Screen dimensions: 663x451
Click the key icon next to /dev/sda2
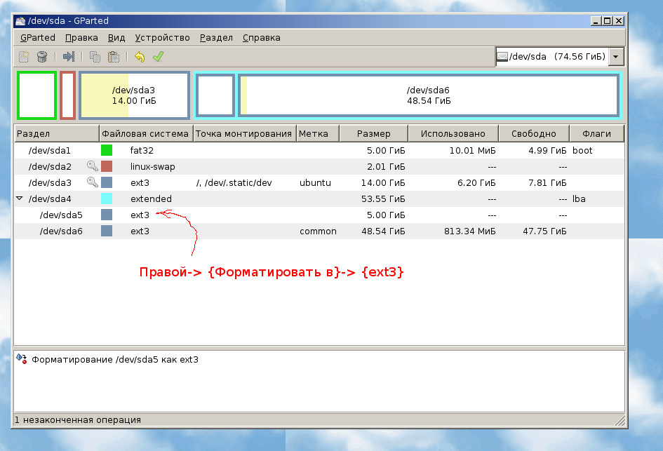tap(92, 166)
